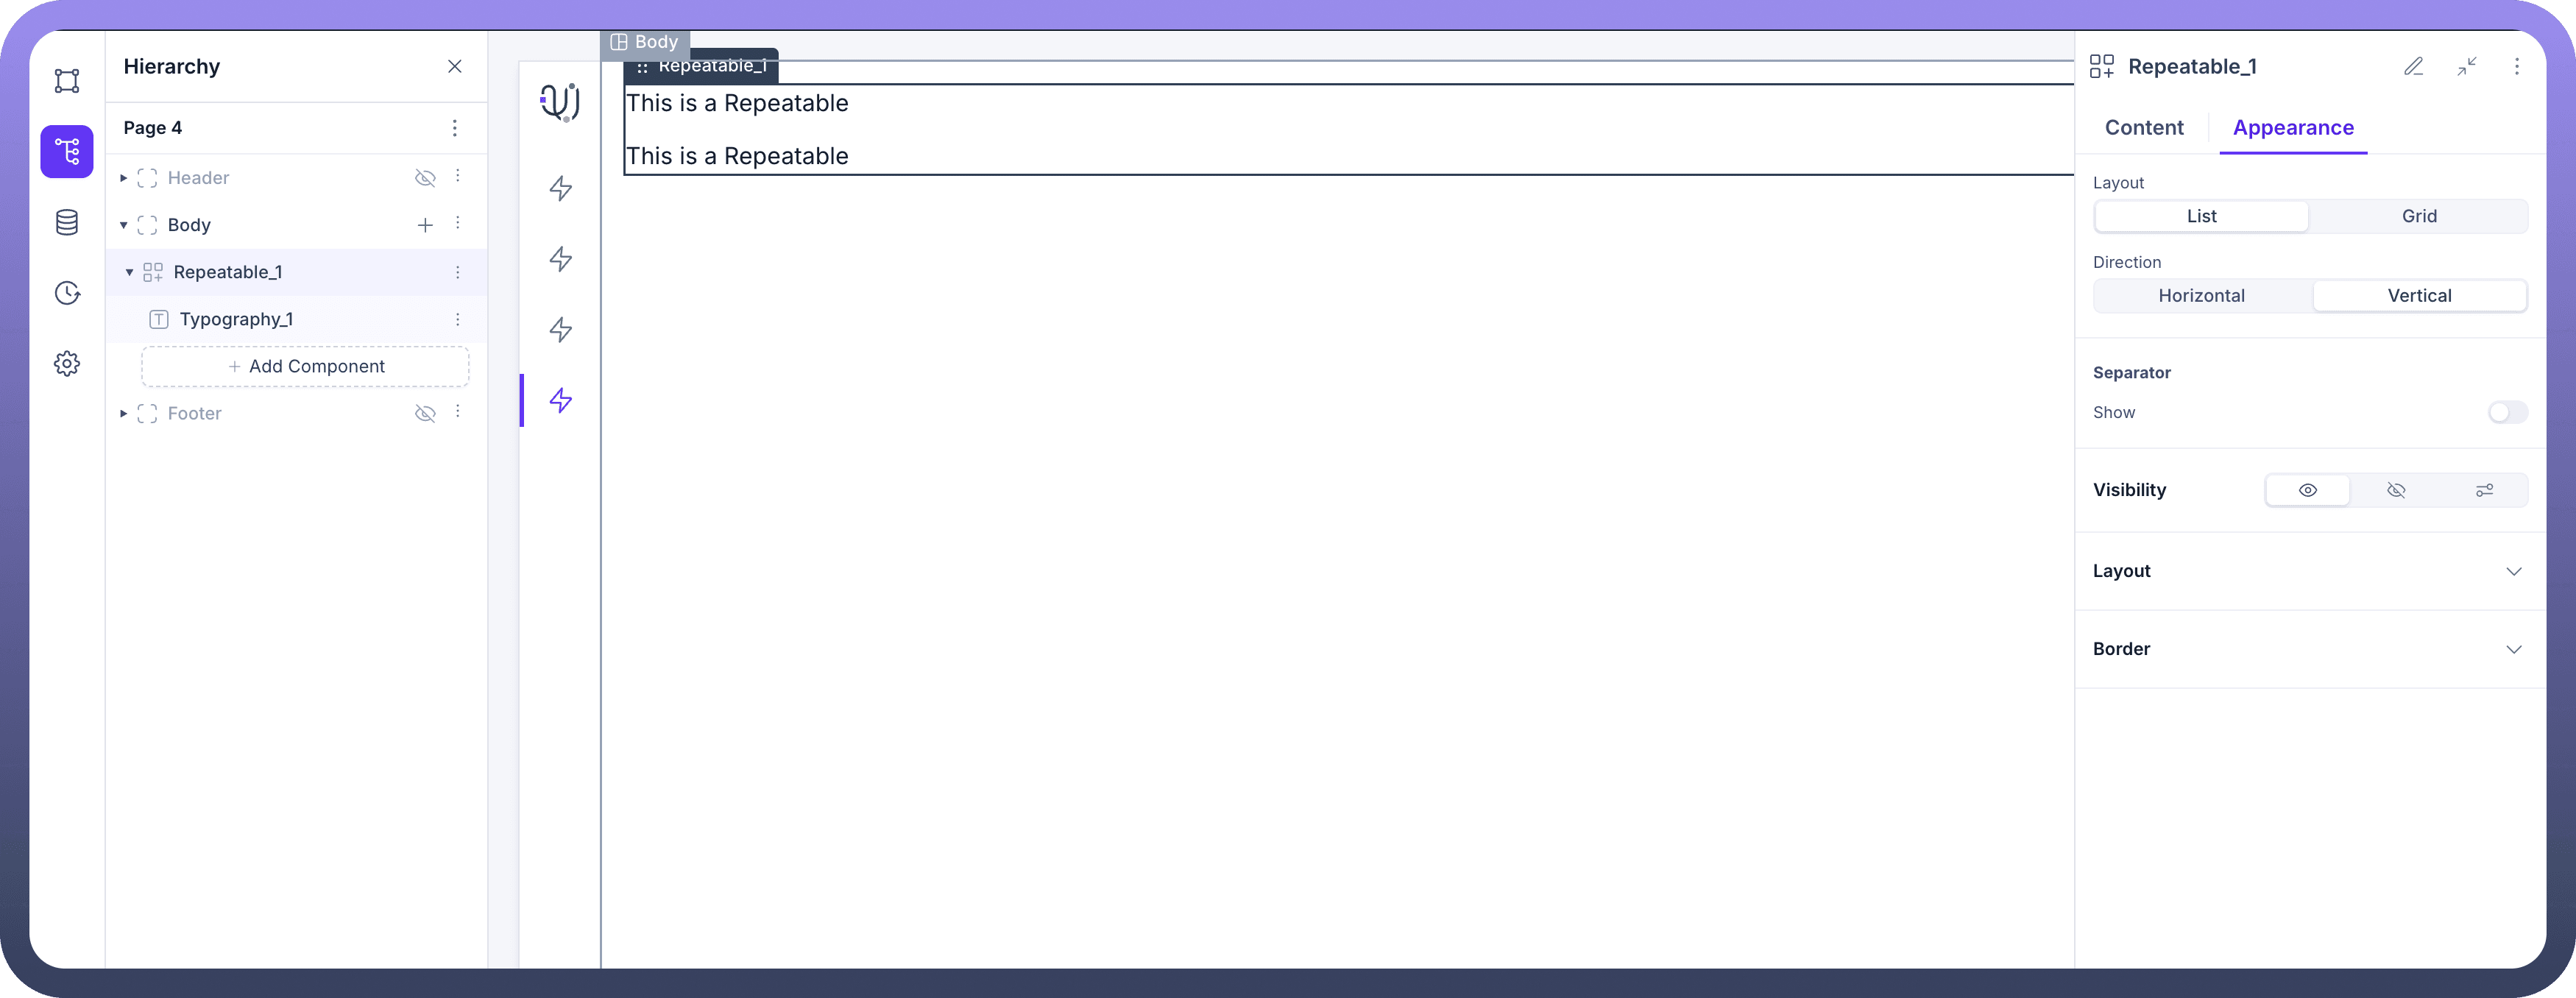The height and width of the screenshot is (998, 2576).
Task: Toggle the Separator Show switch
Action: (2507, 413)
